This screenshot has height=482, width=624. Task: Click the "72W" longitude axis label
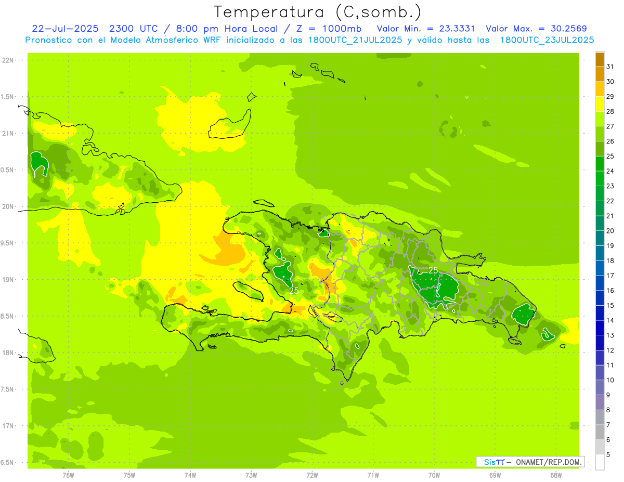[312, 475]
